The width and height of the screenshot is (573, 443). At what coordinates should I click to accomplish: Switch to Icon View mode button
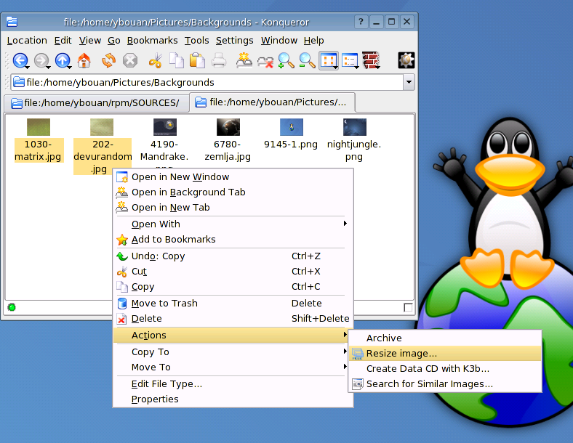tap(329, 60)
